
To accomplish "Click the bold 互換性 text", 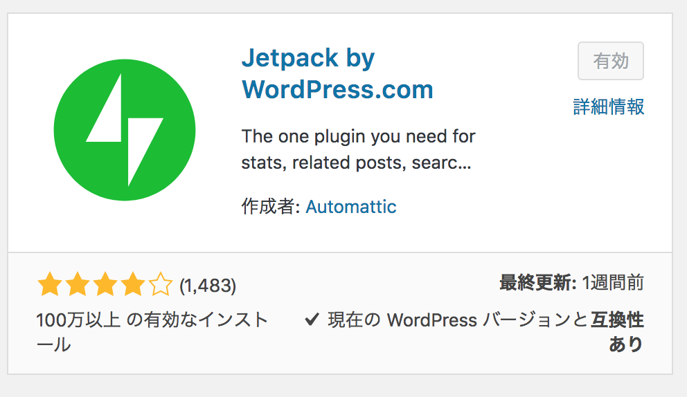I will 617,320.
